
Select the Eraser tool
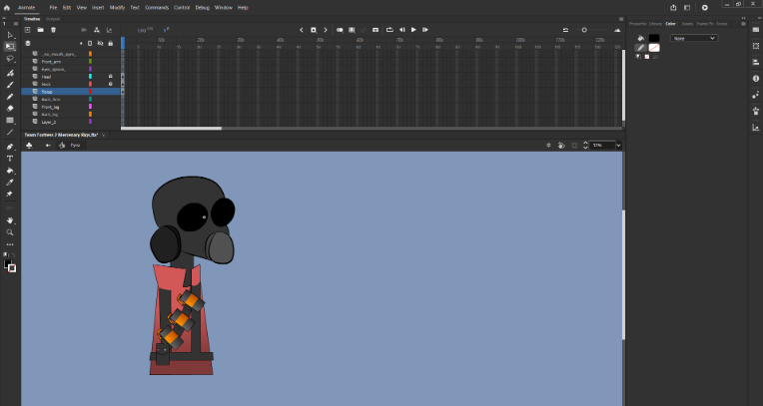10,108
